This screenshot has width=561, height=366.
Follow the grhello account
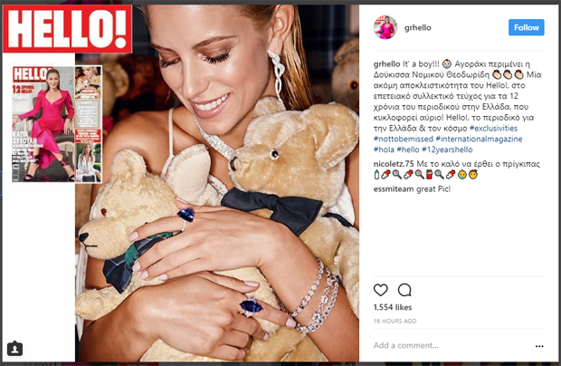[x=527, y=27]
